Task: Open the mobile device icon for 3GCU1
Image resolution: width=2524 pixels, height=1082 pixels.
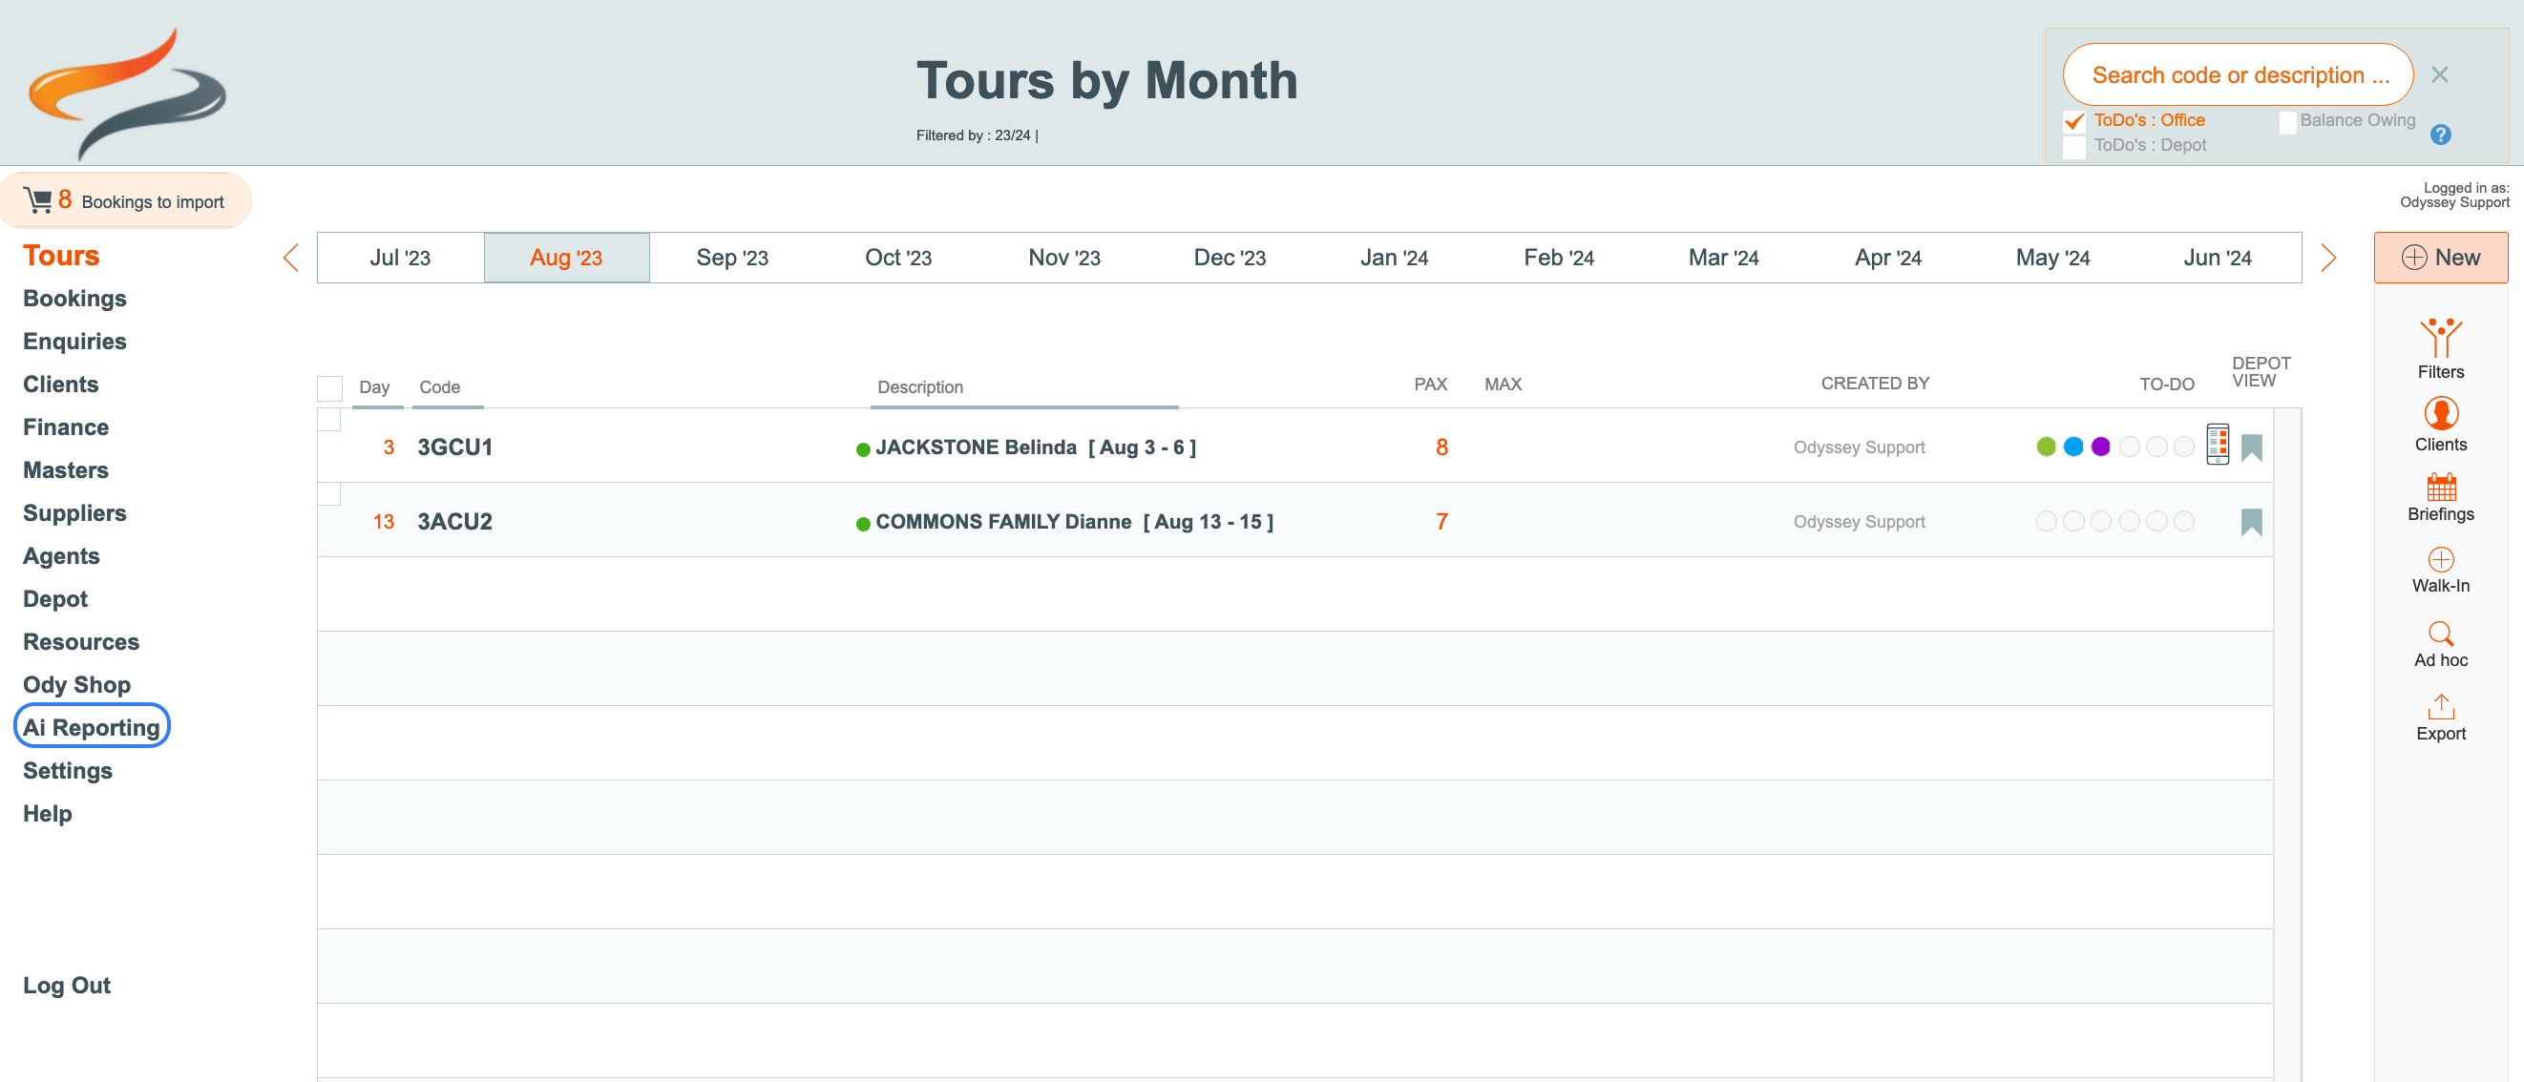Action: coord(2218,445)
